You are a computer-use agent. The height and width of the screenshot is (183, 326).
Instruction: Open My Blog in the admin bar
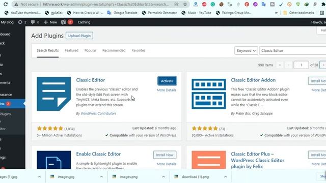tap(7, 22)
